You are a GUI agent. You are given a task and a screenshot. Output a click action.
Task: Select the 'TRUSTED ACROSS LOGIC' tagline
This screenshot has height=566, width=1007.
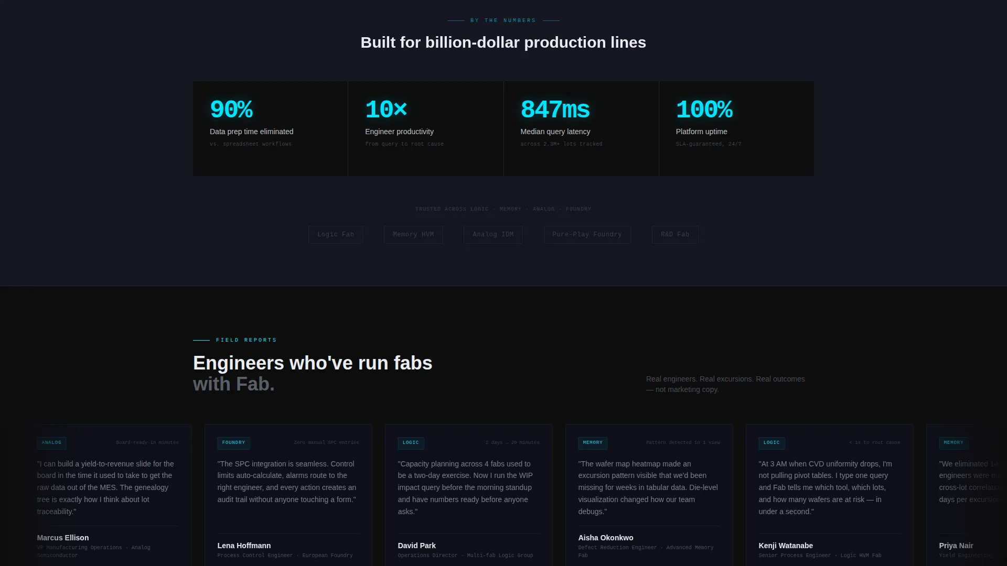(504, 209)
